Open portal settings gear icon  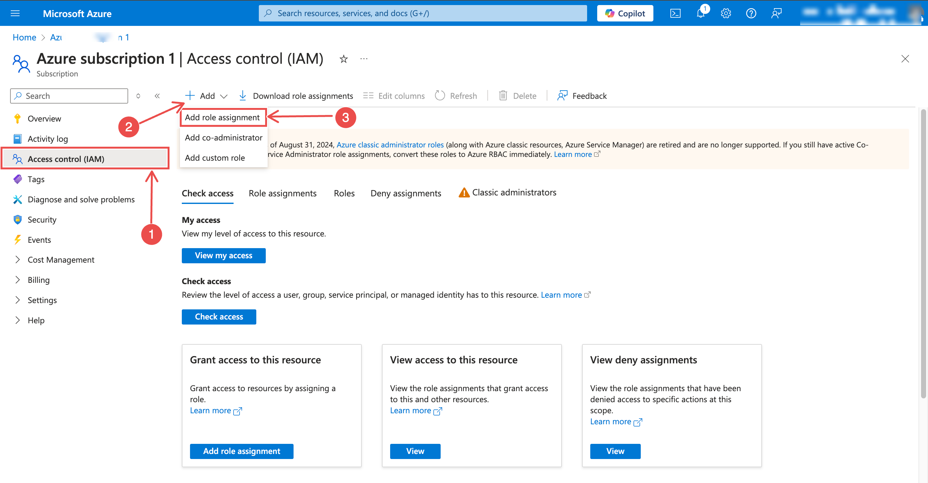coord(726,13)
